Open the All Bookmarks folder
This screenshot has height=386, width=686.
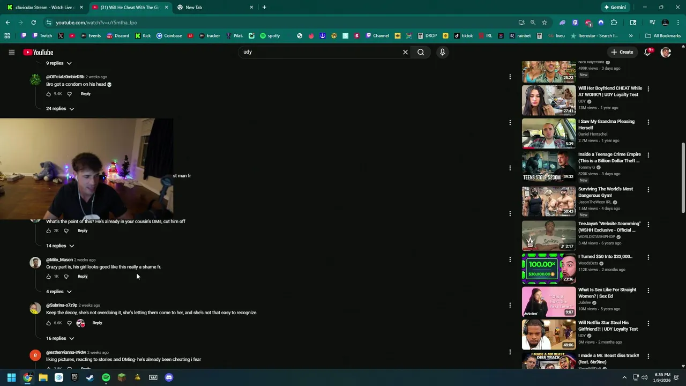(663, 36)
